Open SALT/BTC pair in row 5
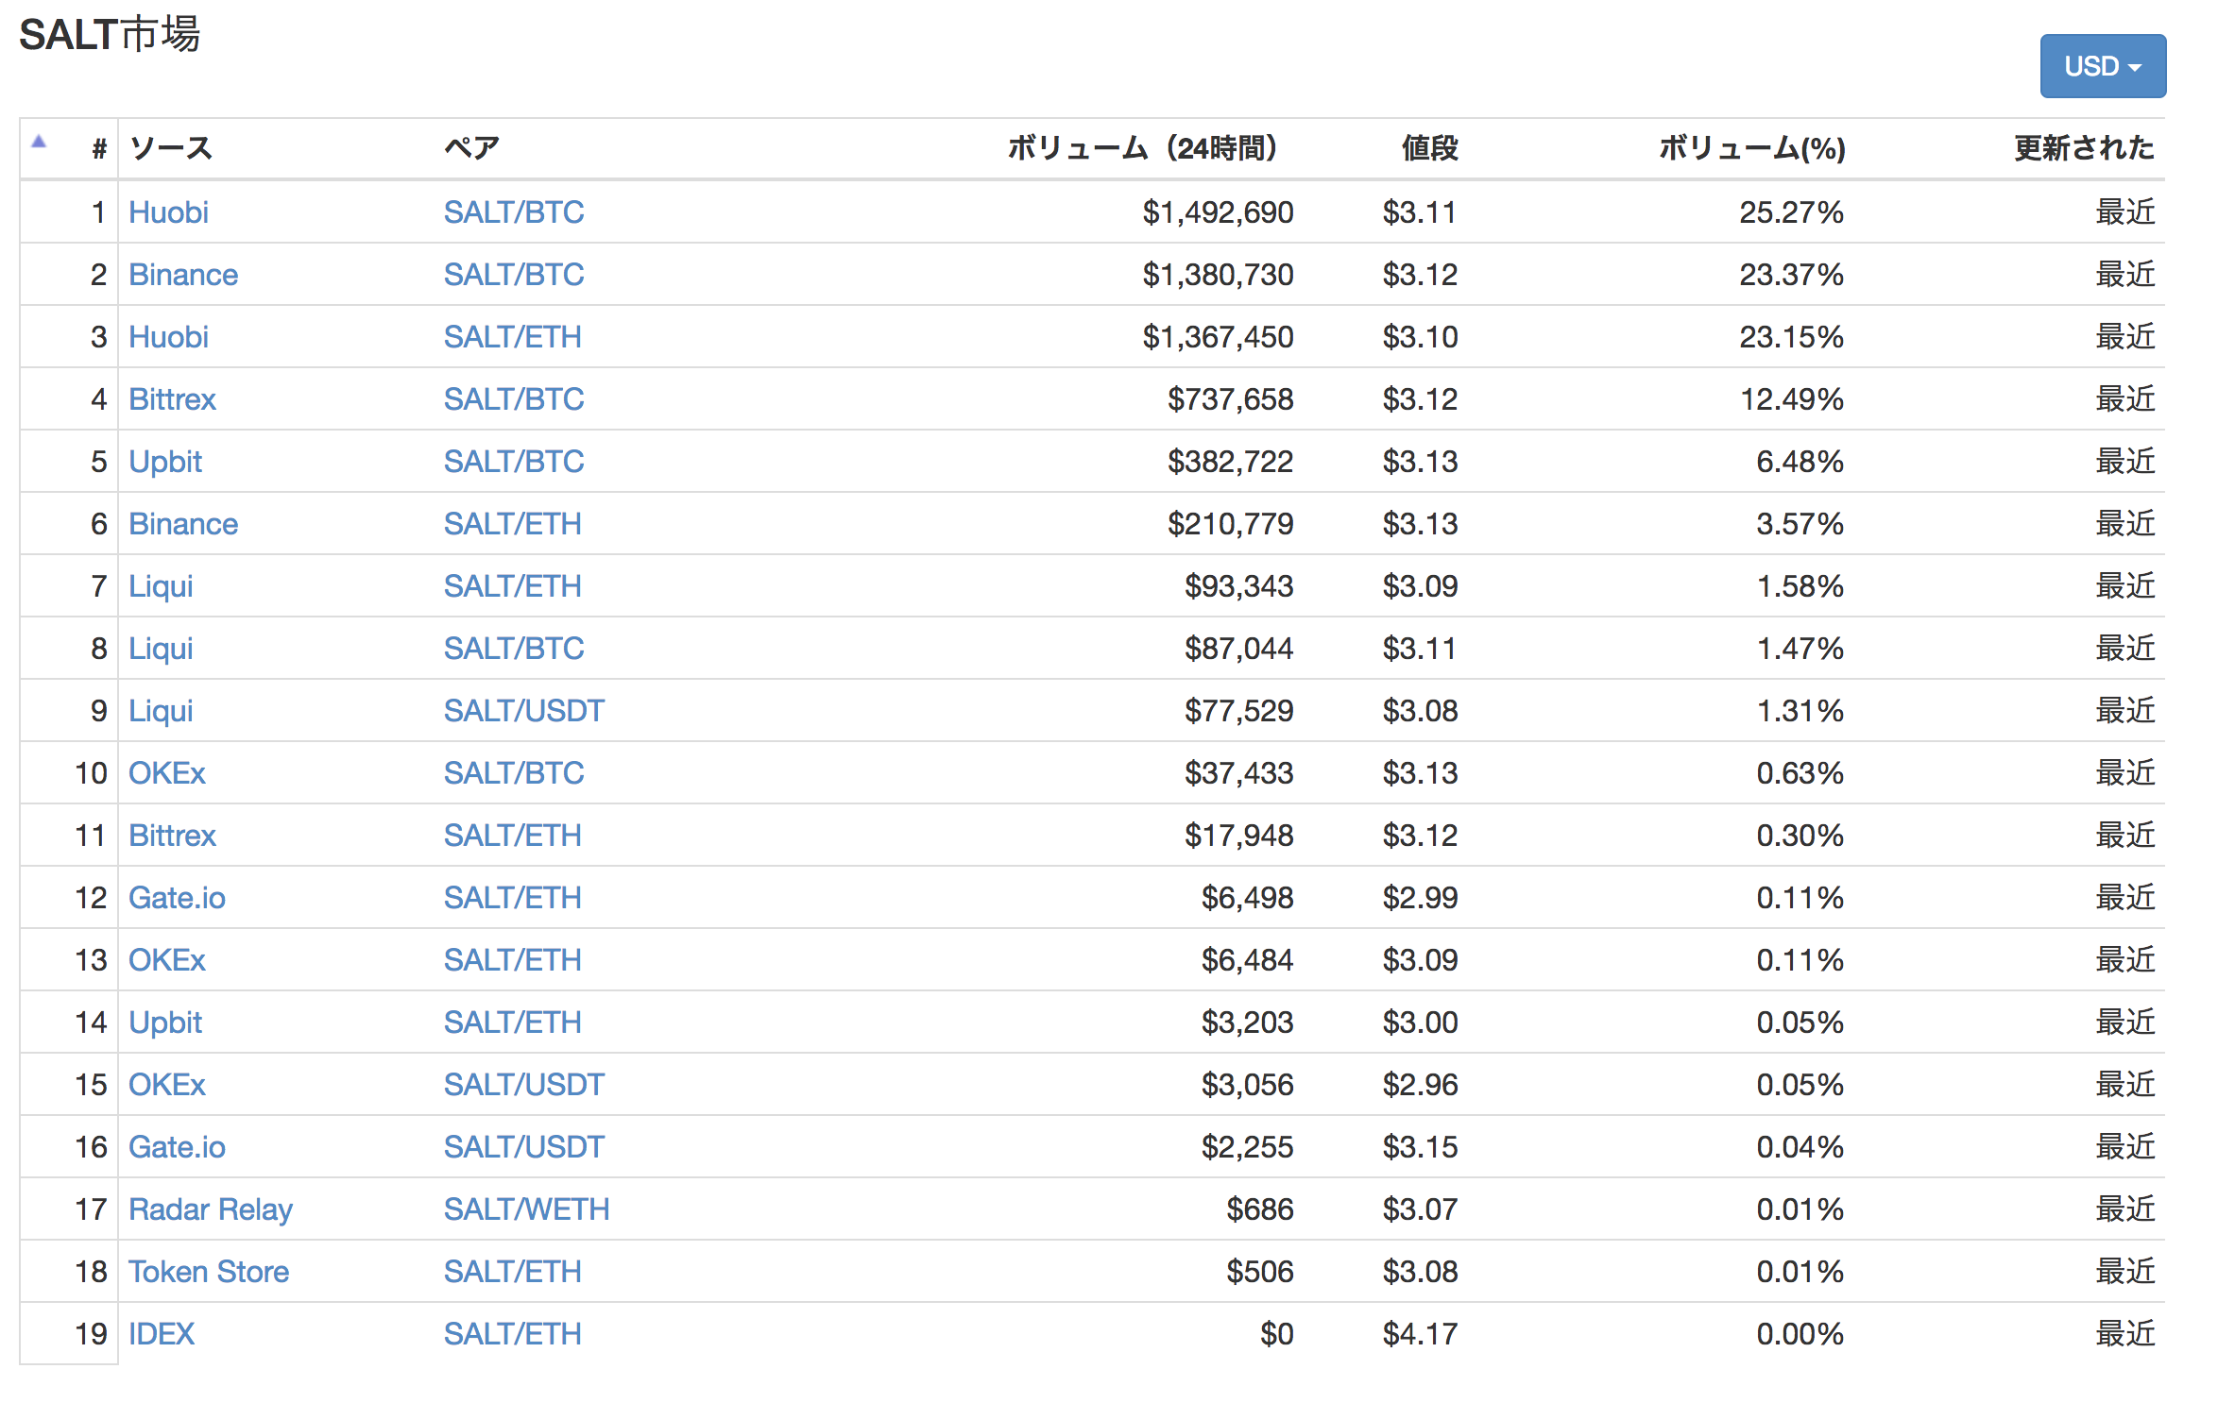 tap(514, 462)
